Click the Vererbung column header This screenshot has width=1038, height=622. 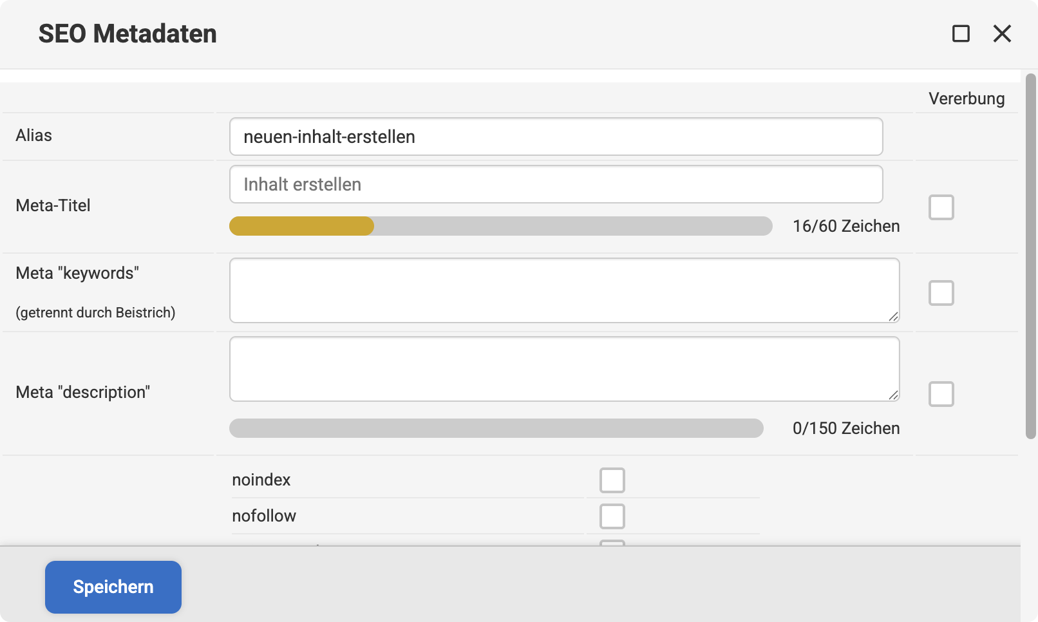coord(966,99)
